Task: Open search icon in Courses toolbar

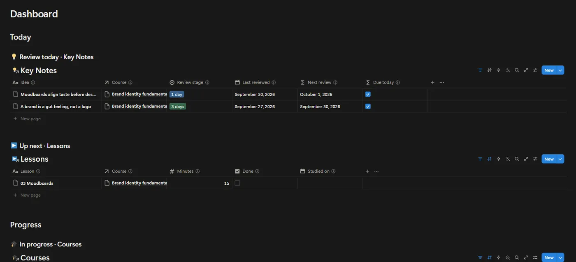Action: coord(517,258)
